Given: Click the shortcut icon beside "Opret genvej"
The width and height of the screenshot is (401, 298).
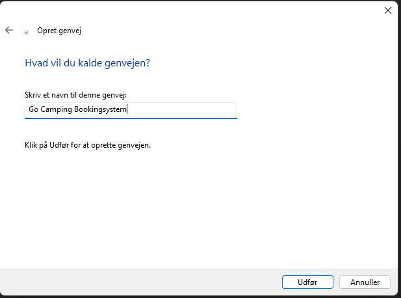Looking at the screenshot, I should (x=25, y=31).
